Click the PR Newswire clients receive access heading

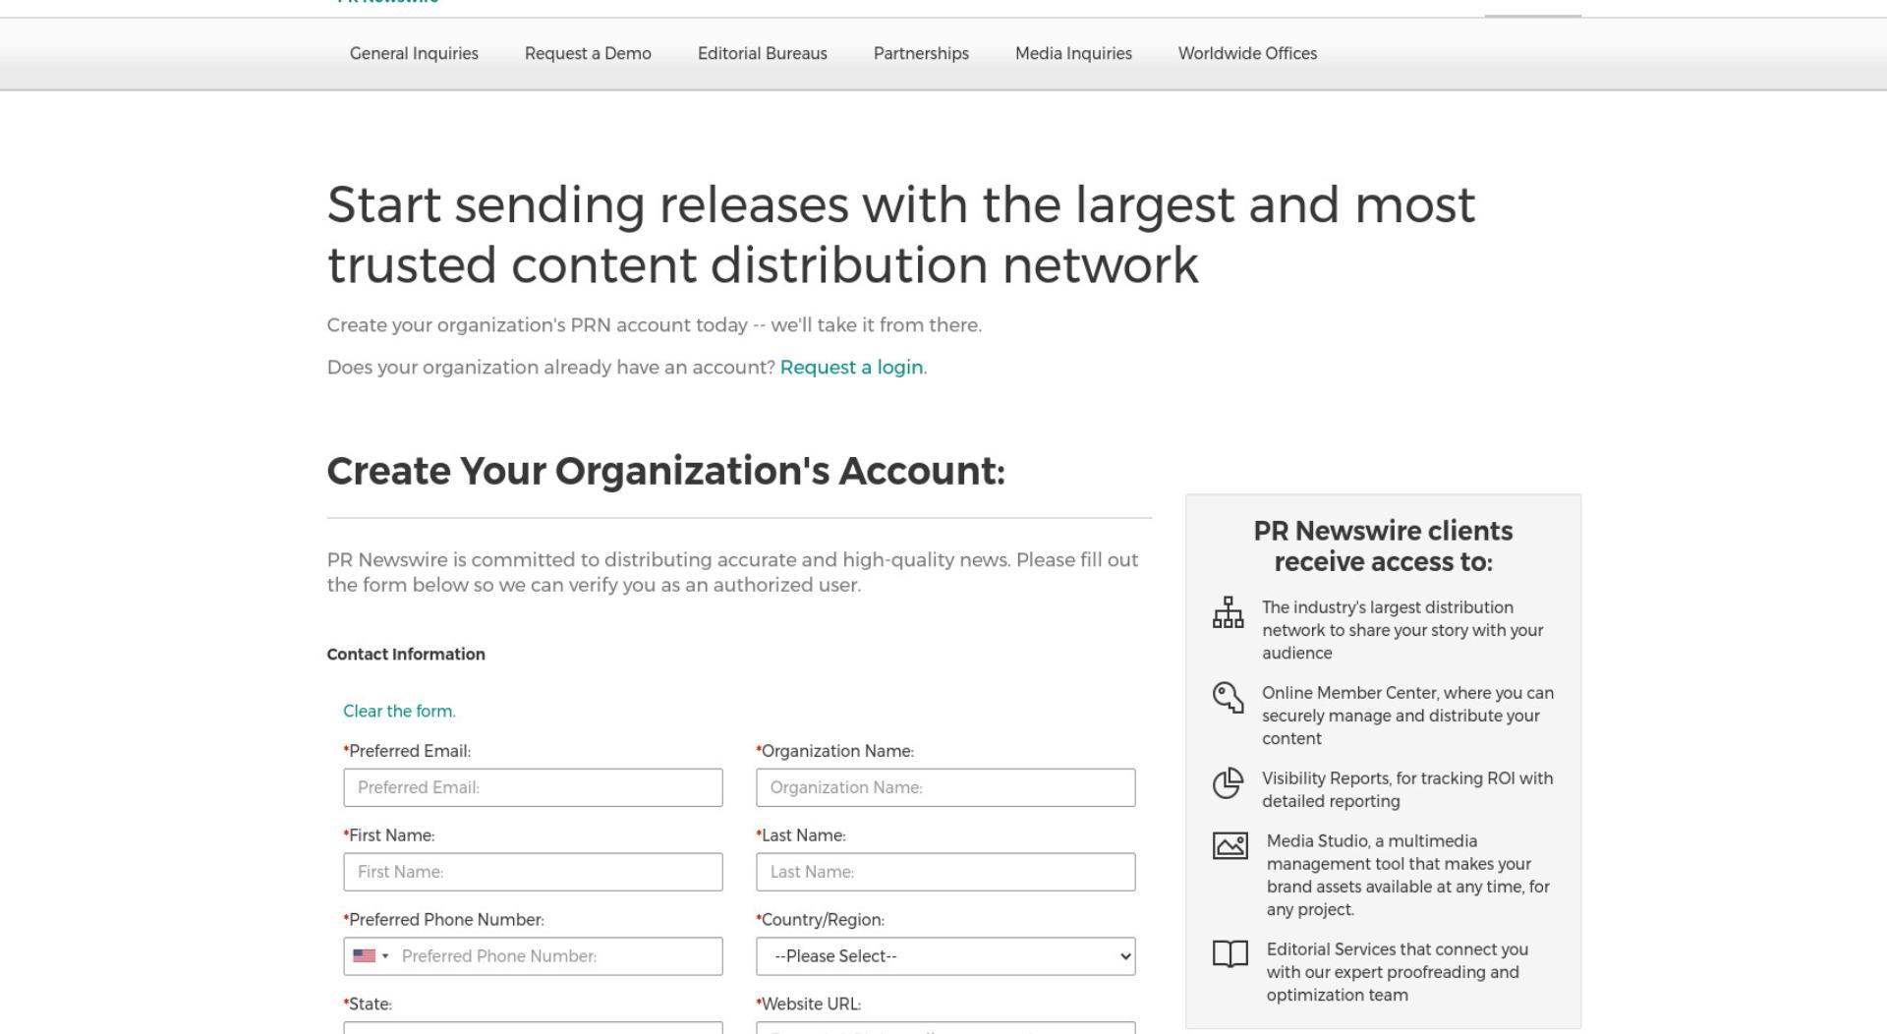coord(1383,546)
